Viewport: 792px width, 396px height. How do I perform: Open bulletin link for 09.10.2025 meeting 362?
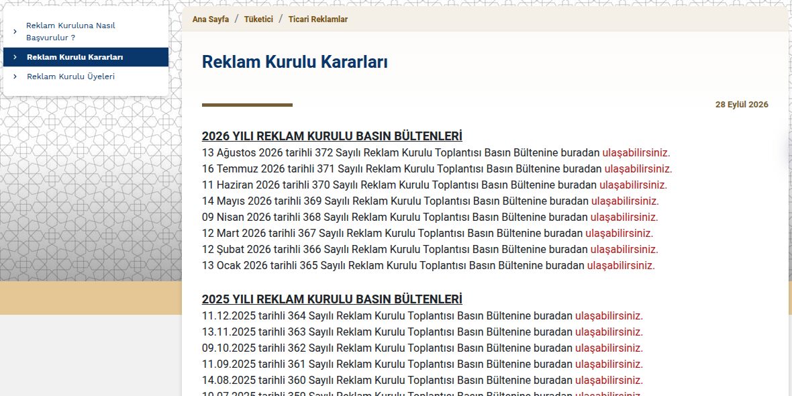pos(609,348)
